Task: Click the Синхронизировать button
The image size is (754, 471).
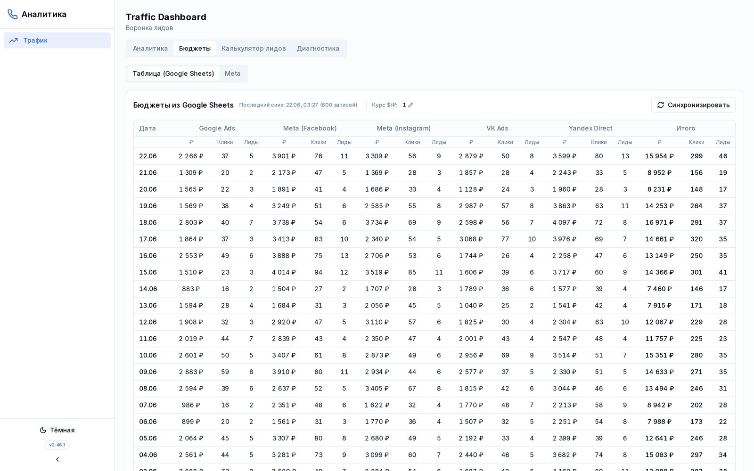Action: tap(693, 105)
